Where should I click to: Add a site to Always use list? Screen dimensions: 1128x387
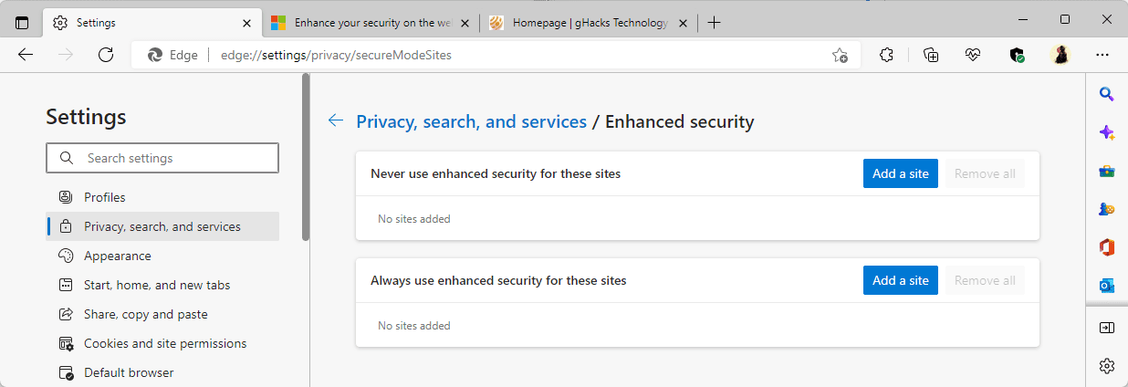click(900, 280)
